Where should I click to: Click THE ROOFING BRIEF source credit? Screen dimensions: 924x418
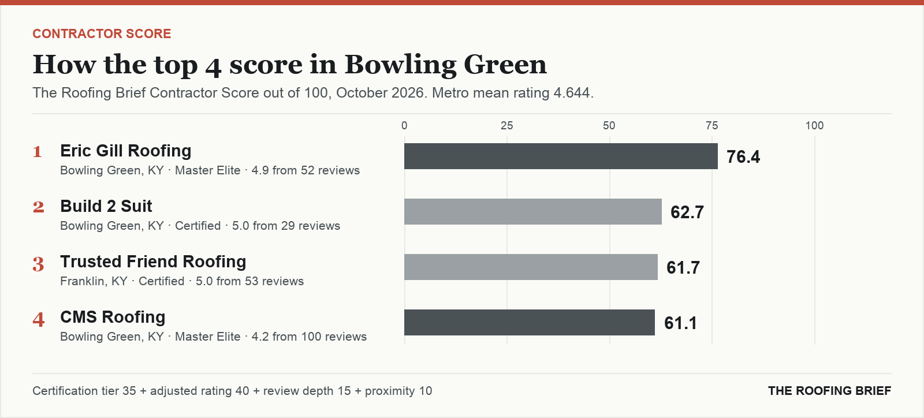tap(830, 391)
